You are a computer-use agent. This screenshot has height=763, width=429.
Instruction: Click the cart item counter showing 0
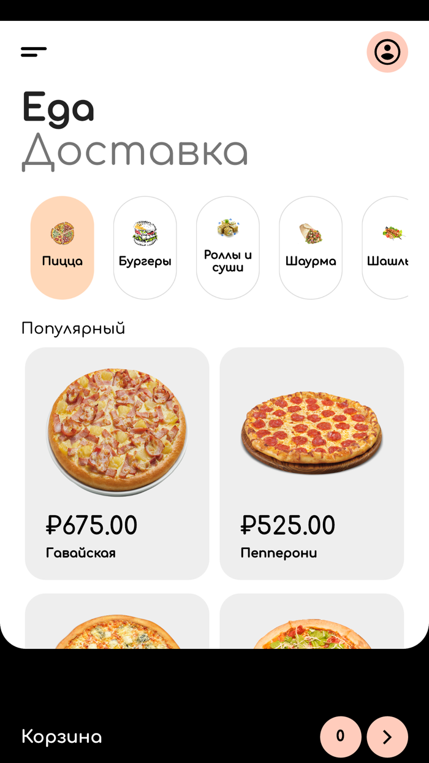pyautogui.click(x=340, y=737)
